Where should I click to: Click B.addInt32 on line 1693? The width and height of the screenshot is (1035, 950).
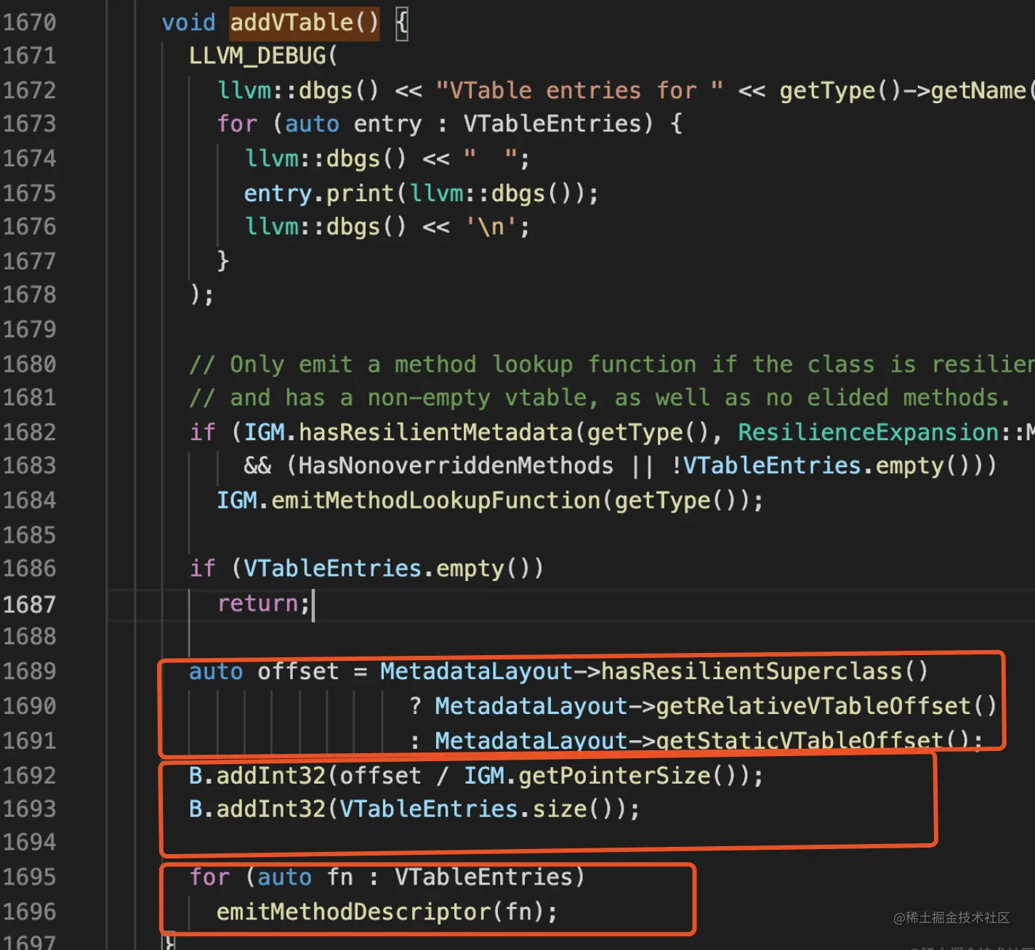[257, 809]
